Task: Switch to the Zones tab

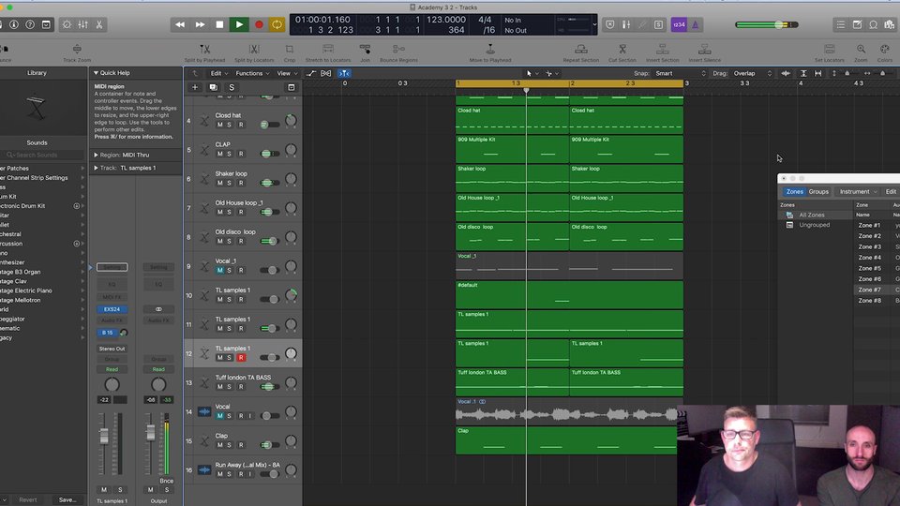Action: (794, 191)
